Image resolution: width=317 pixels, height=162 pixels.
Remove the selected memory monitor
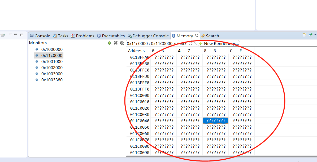click(115, 43)
